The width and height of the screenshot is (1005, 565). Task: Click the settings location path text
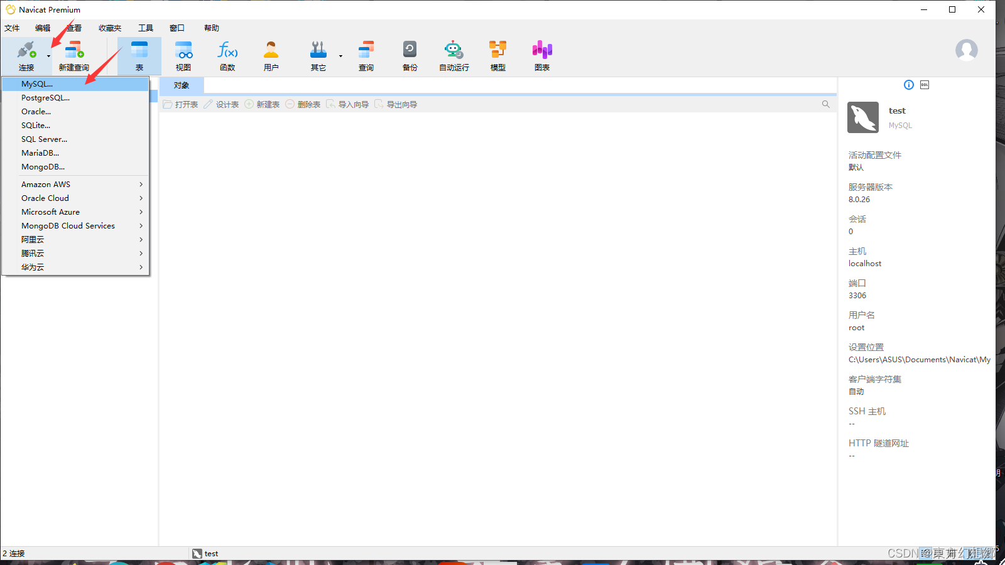(x=920, y=360)
